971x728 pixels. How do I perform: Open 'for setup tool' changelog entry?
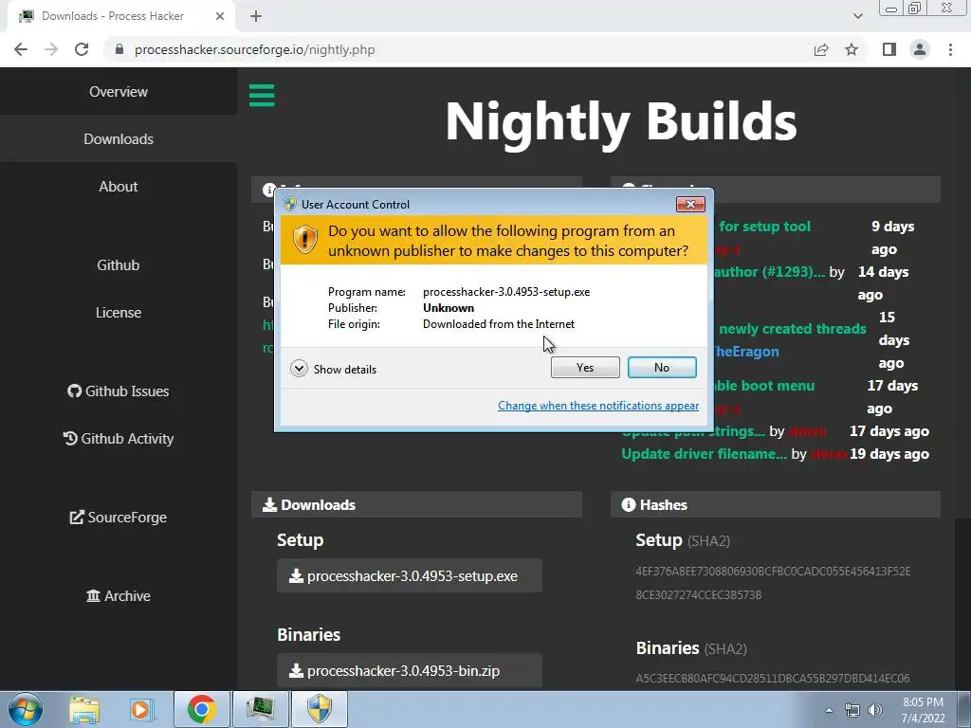[764, 227]
